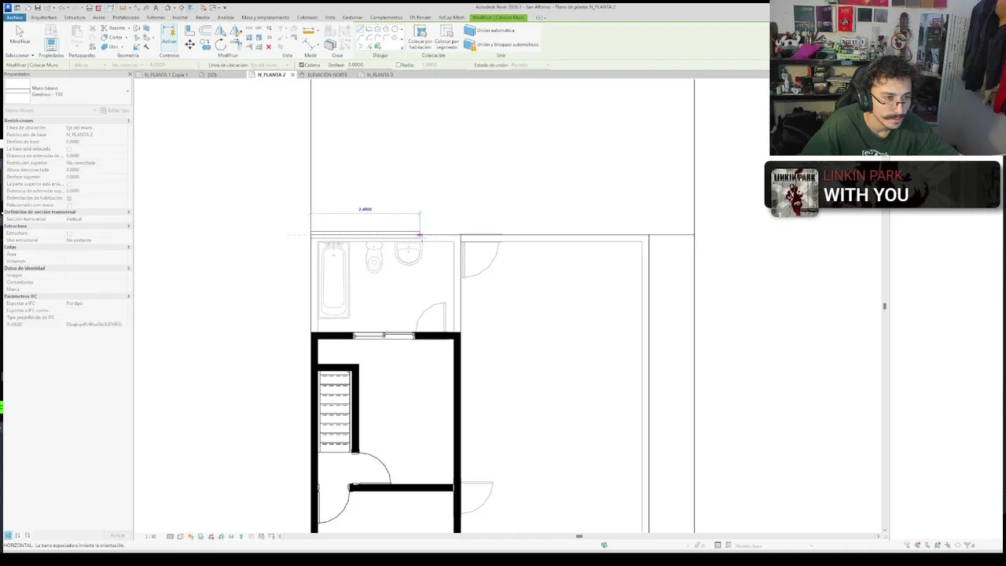Select the Offset tool icon
Screen dimensions: 1006x566
click(205, 30)
